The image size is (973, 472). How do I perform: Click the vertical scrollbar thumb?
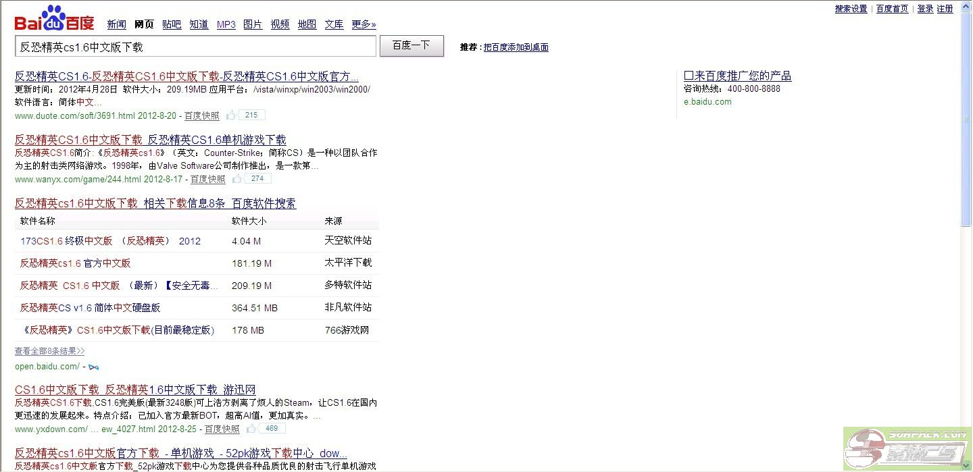click(966, 122)
